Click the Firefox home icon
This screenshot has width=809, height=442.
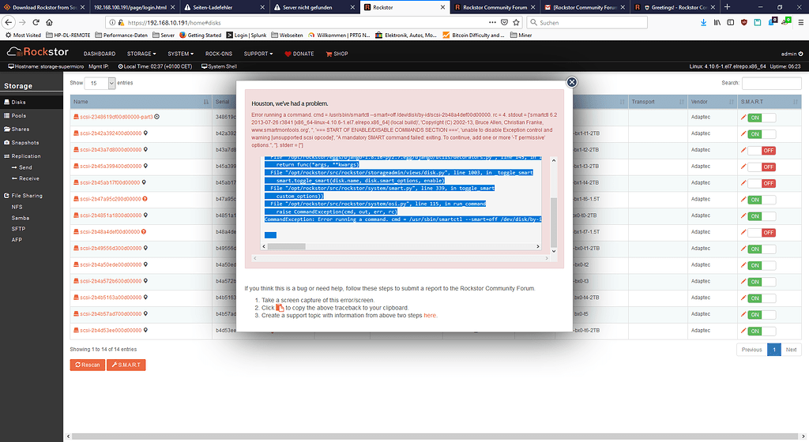click(51, 23)
